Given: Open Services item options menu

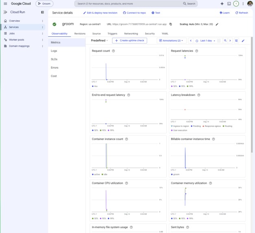Looking at the screenshot, I should click(42, 27).
